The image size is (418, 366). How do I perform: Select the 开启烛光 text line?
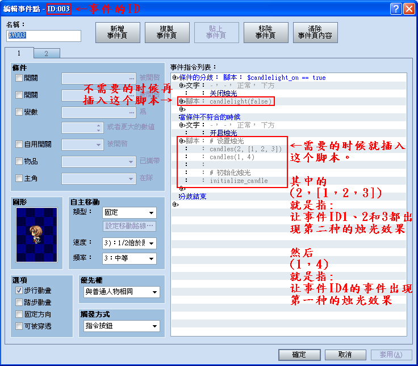click(x=289, y=133)
